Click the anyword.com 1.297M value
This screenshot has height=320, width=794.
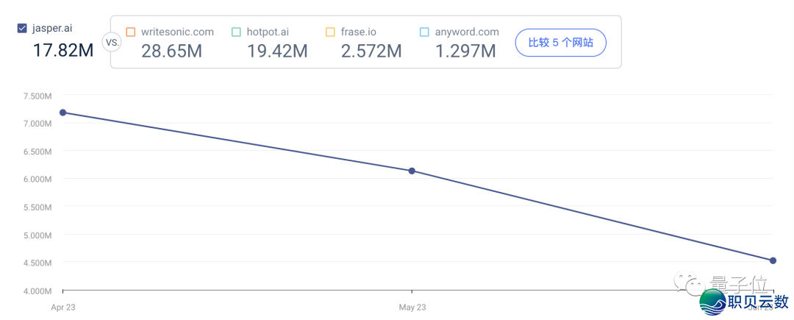(x=465, y=51)
